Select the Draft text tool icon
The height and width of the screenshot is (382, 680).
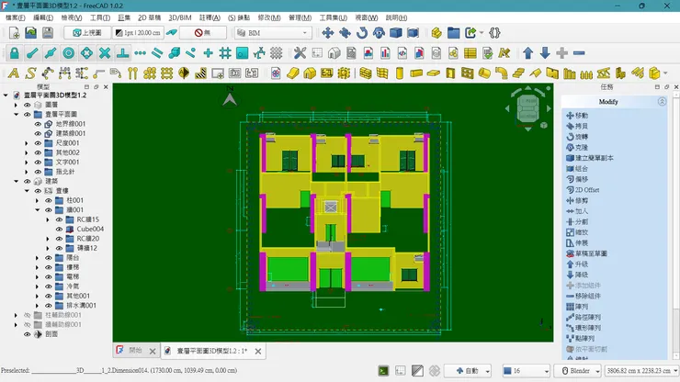pyautogui.click(x=13, y=73)
